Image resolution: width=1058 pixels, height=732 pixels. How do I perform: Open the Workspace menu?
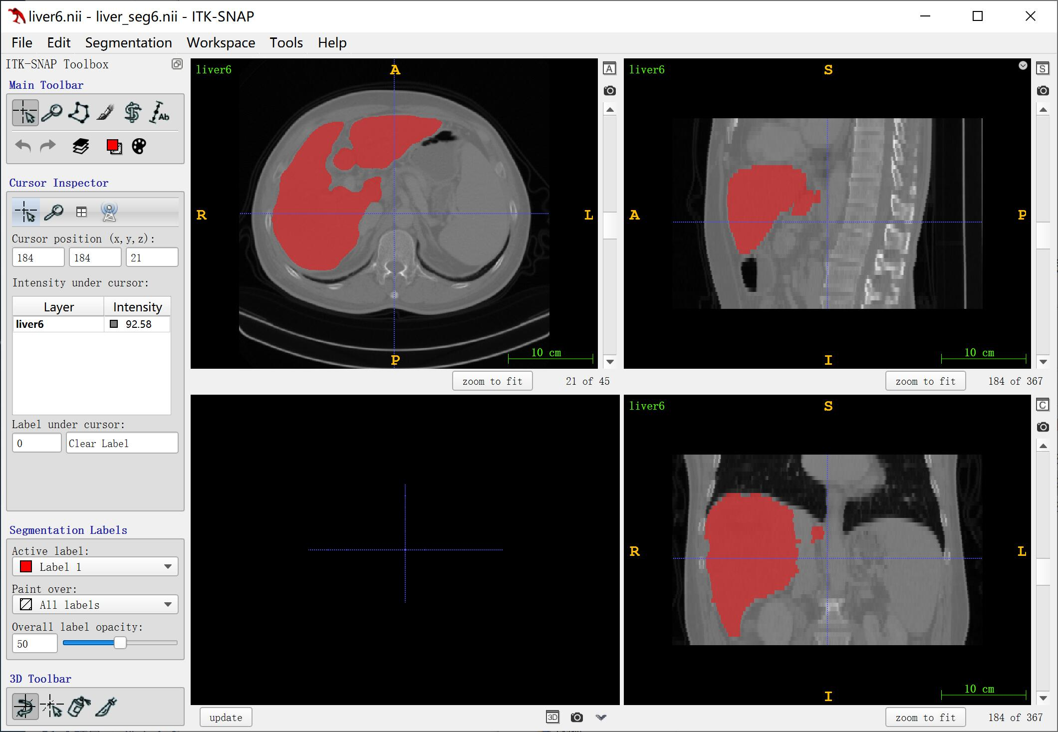(x=221, y=43)
